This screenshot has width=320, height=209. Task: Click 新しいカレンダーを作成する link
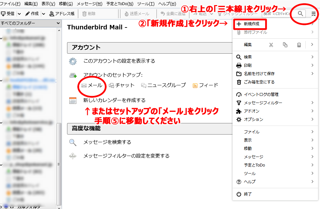[x=114, y=100]
